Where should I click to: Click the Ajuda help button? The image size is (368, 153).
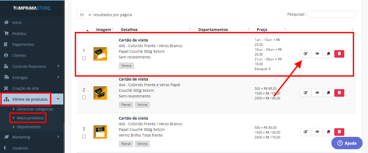click(347, 143)
